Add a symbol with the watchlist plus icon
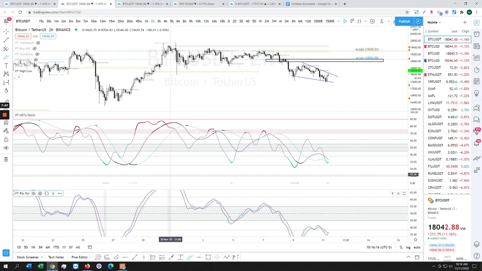 coord(465,22)
